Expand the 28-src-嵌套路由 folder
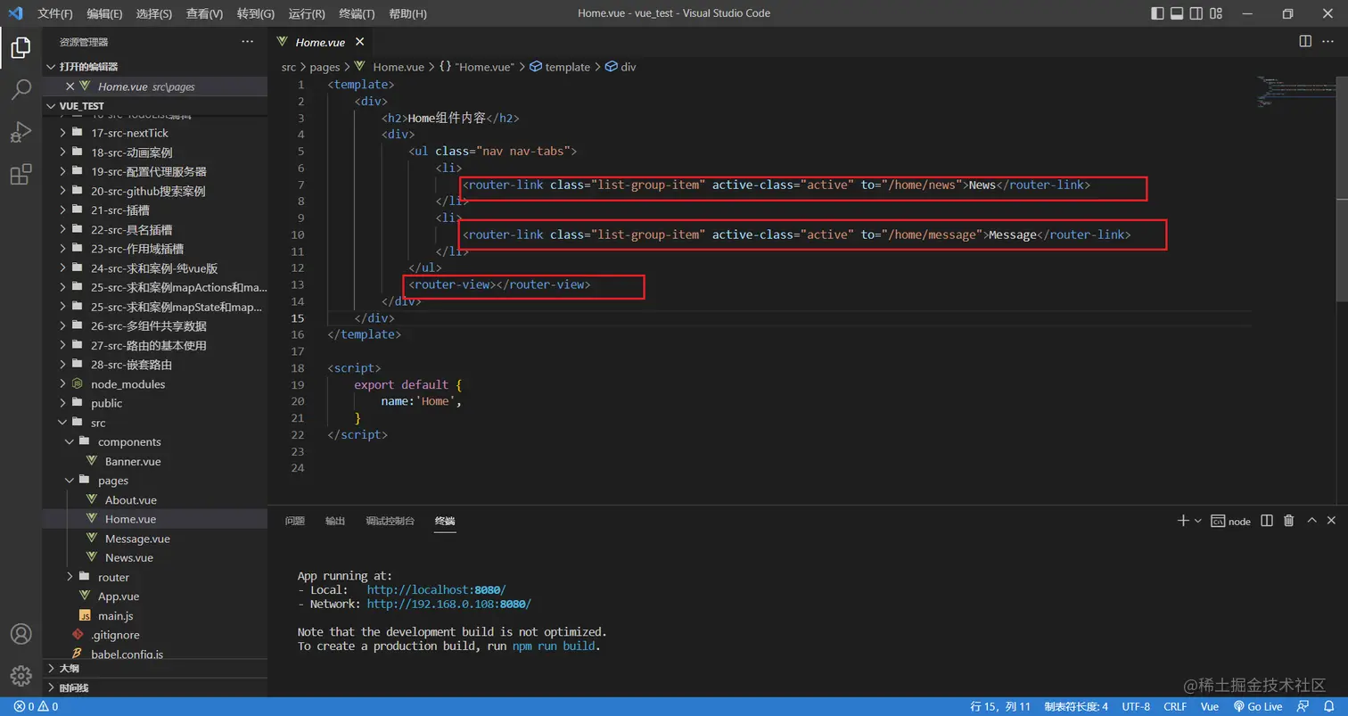The height and width of the screenshot is (716, 1348). [155, 365]
